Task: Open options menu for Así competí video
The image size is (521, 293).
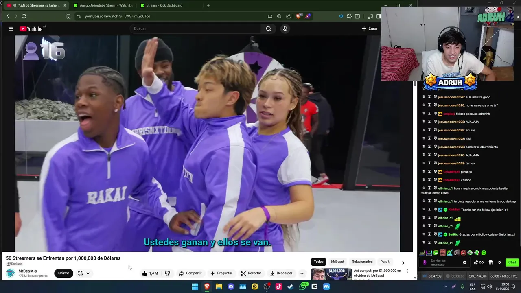Action: pyautogui.click(x=407, y=271)
